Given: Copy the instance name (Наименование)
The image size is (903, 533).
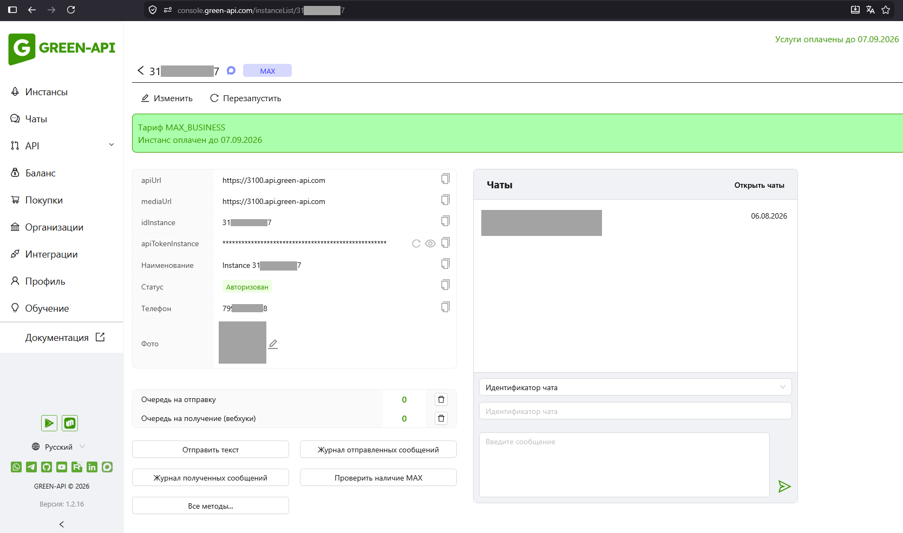Looking at the screenshot, I should pyautogui.click(x=445, y=264).
